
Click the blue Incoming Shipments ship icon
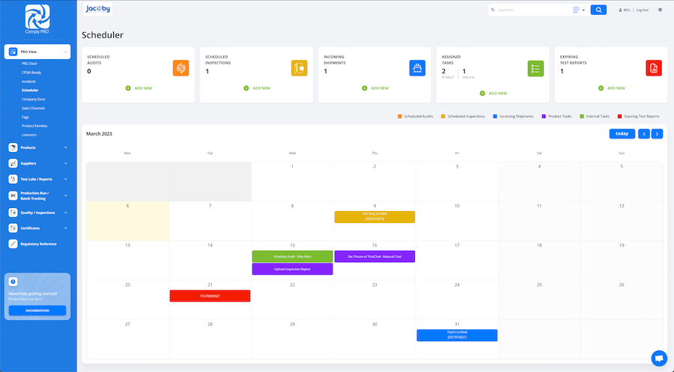[x=417, y=68]
